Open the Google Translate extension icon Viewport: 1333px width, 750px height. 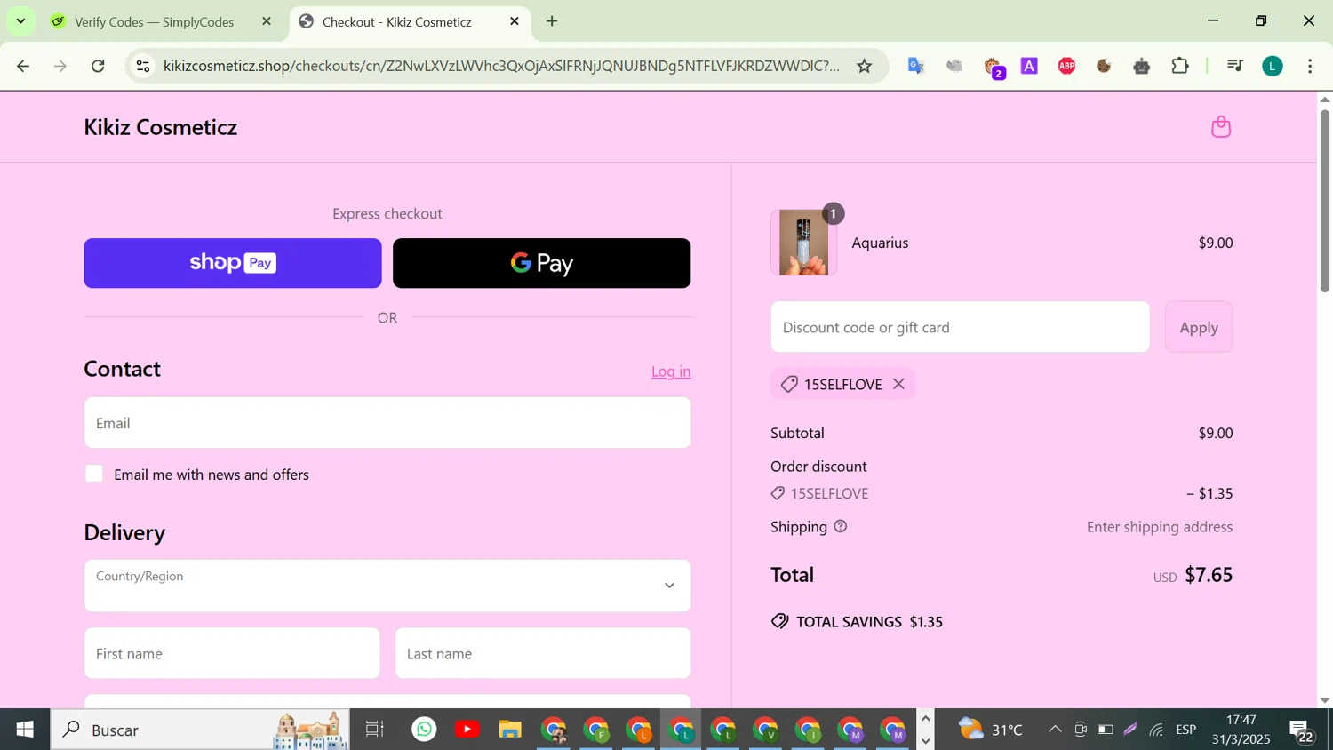click(x=916, y=66)
